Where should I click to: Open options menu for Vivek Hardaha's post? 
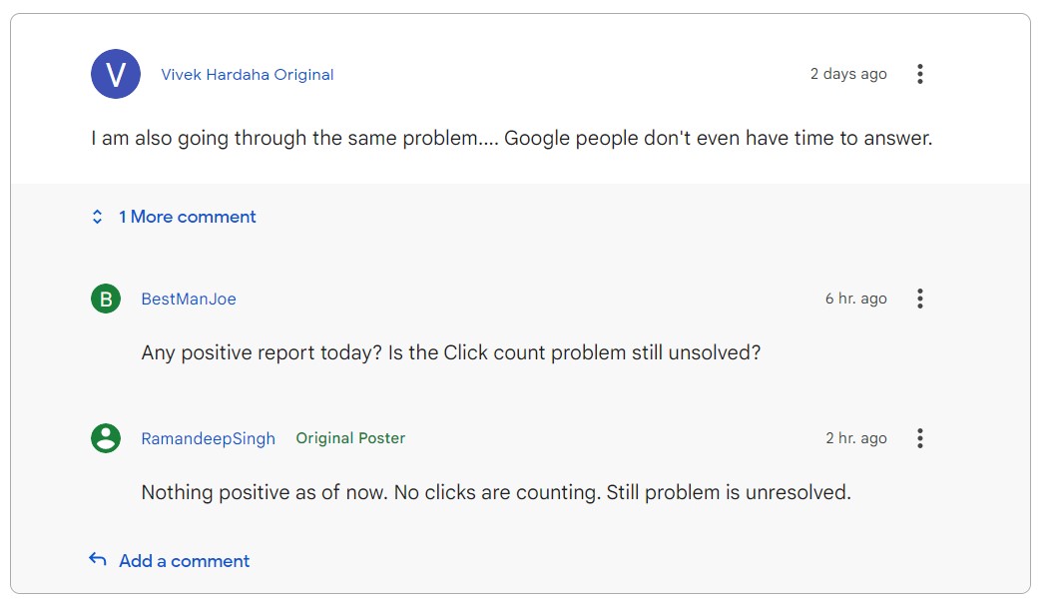[x=919, y=74]
